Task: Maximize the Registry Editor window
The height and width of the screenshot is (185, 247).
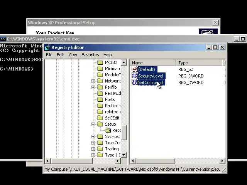Action: [215, 47]
